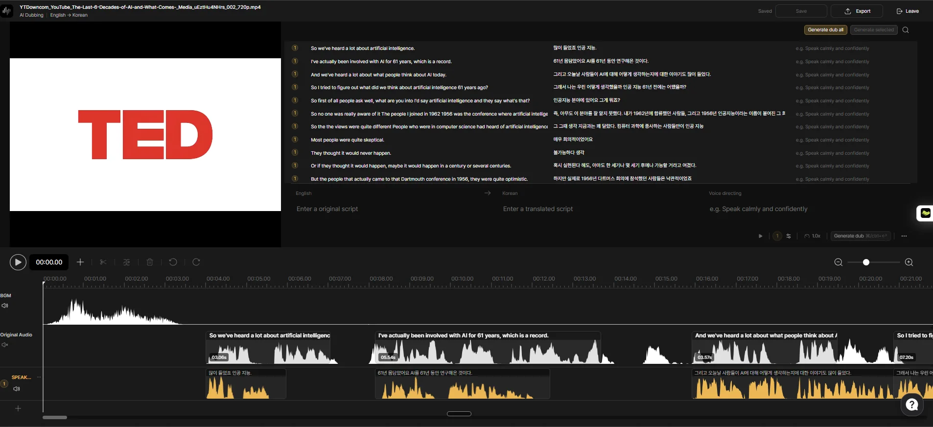Screen dimensions: 933x427
Task: Open the 1.0x speed dropdown
Action: (813, 236)
